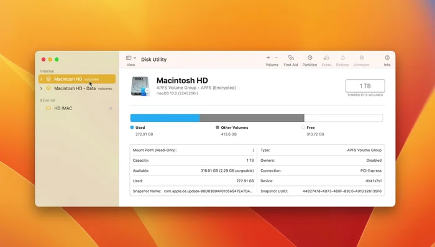435x247 pixels.
Task: Click the Free legend swatch
Action: pyautogui.click(x=303, y=128)
